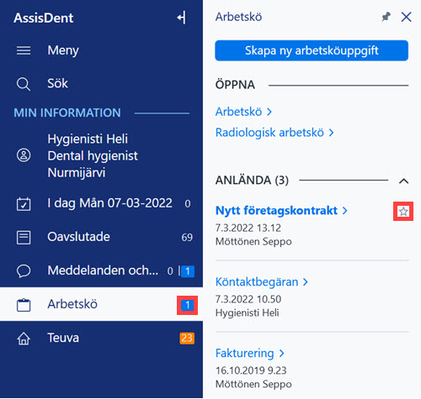Click Skapa ny arbetsköuppgift button
The height and width of the screenshot is (399, 421).
(312, 50)
